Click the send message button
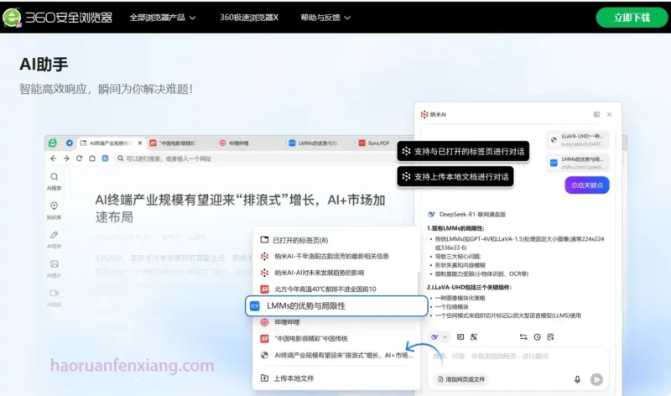Image resolution: width=671 pixels, height=396 pixels. click(596, 379)
